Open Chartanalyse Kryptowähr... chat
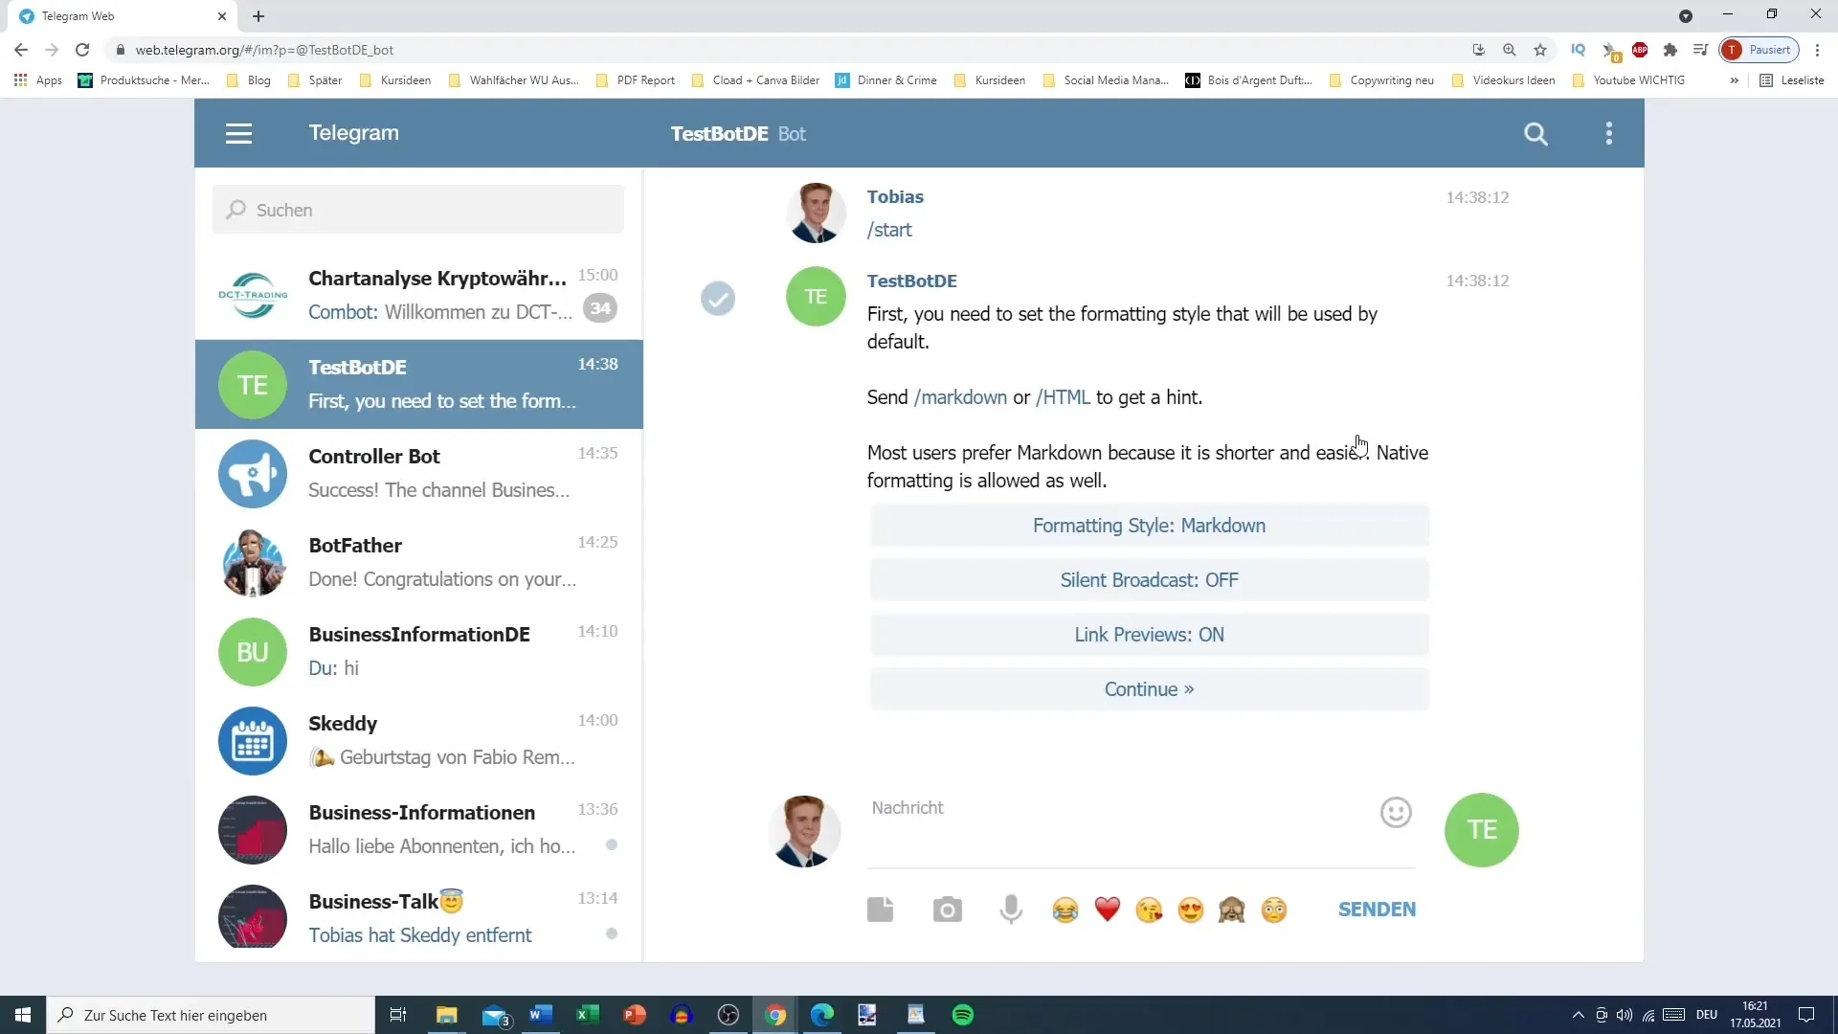1838x1034 pixels. click(418, 295)
